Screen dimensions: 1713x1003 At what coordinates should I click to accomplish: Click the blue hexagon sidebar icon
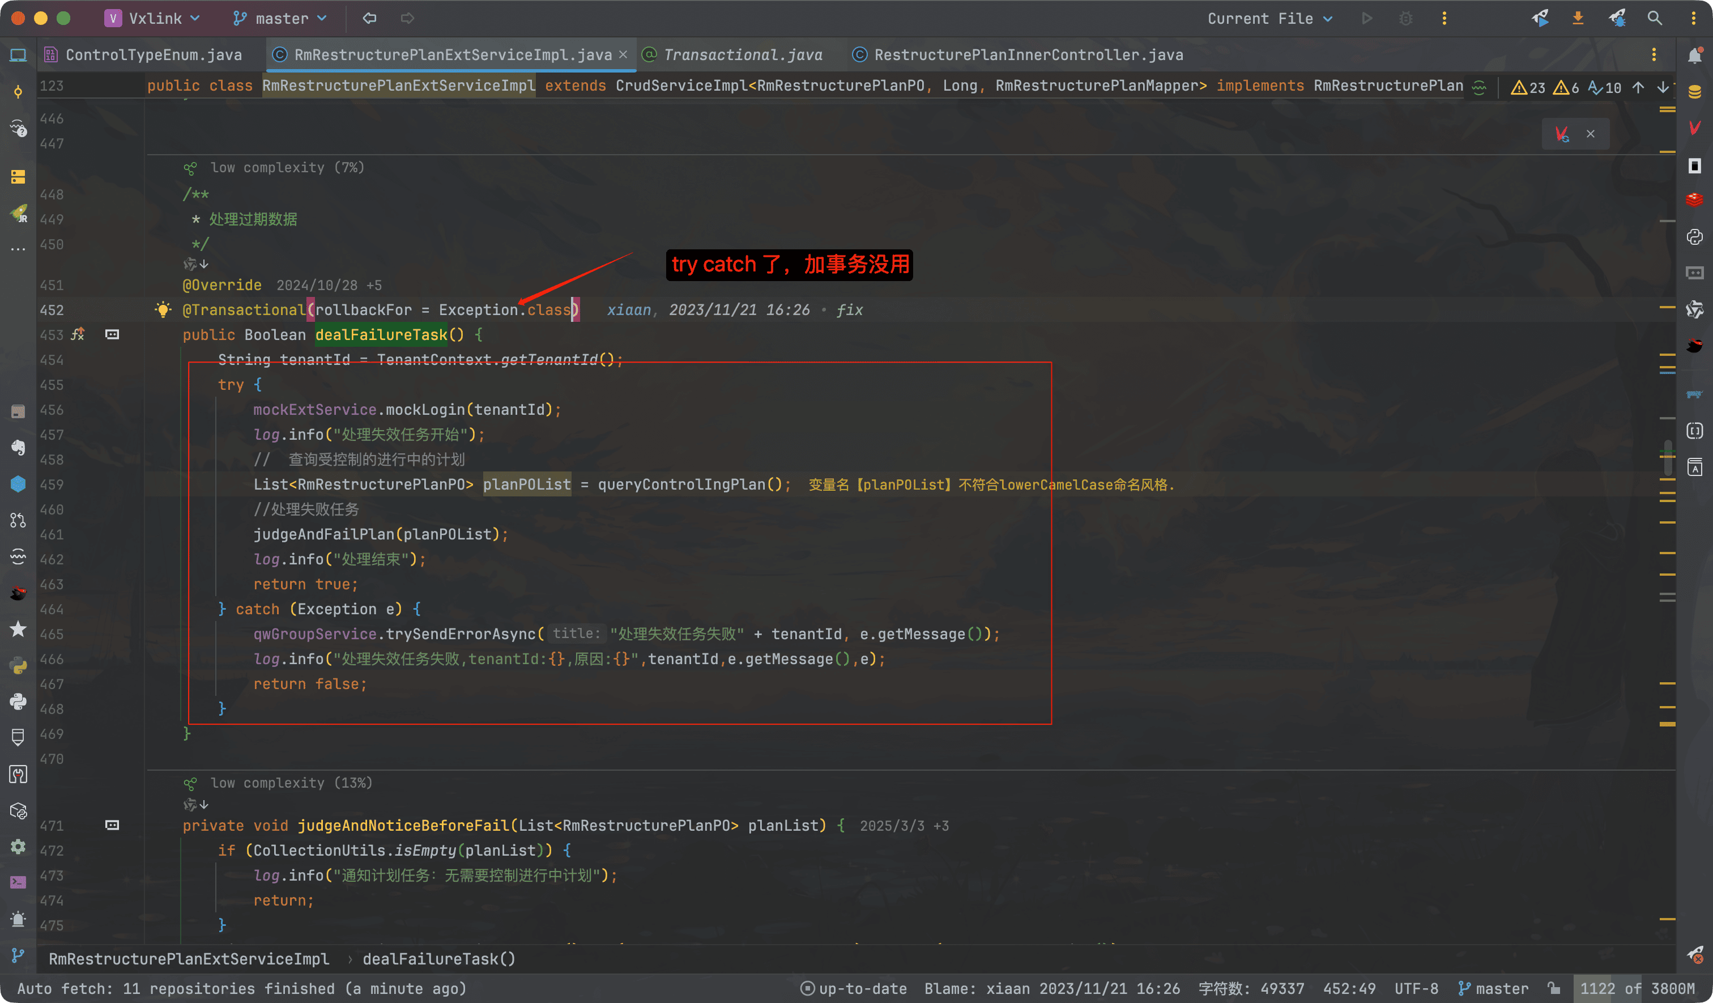pyautogui.click(x=18, y=483)
